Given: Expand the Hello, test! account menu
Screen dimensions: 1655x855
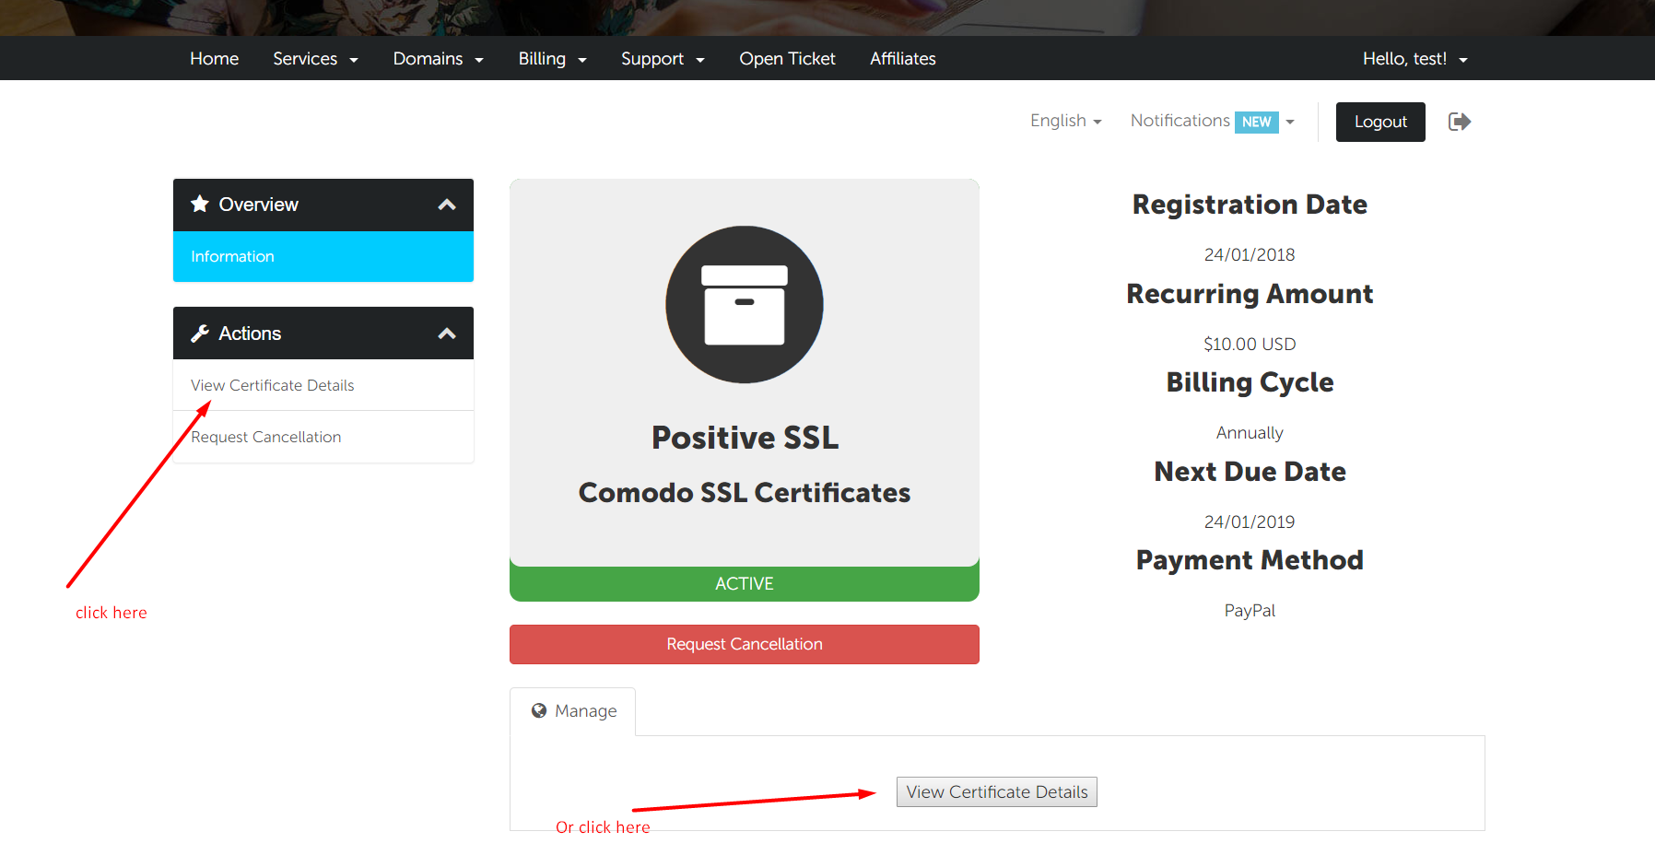Looking at the screenshot, I should pos(1415,59).
